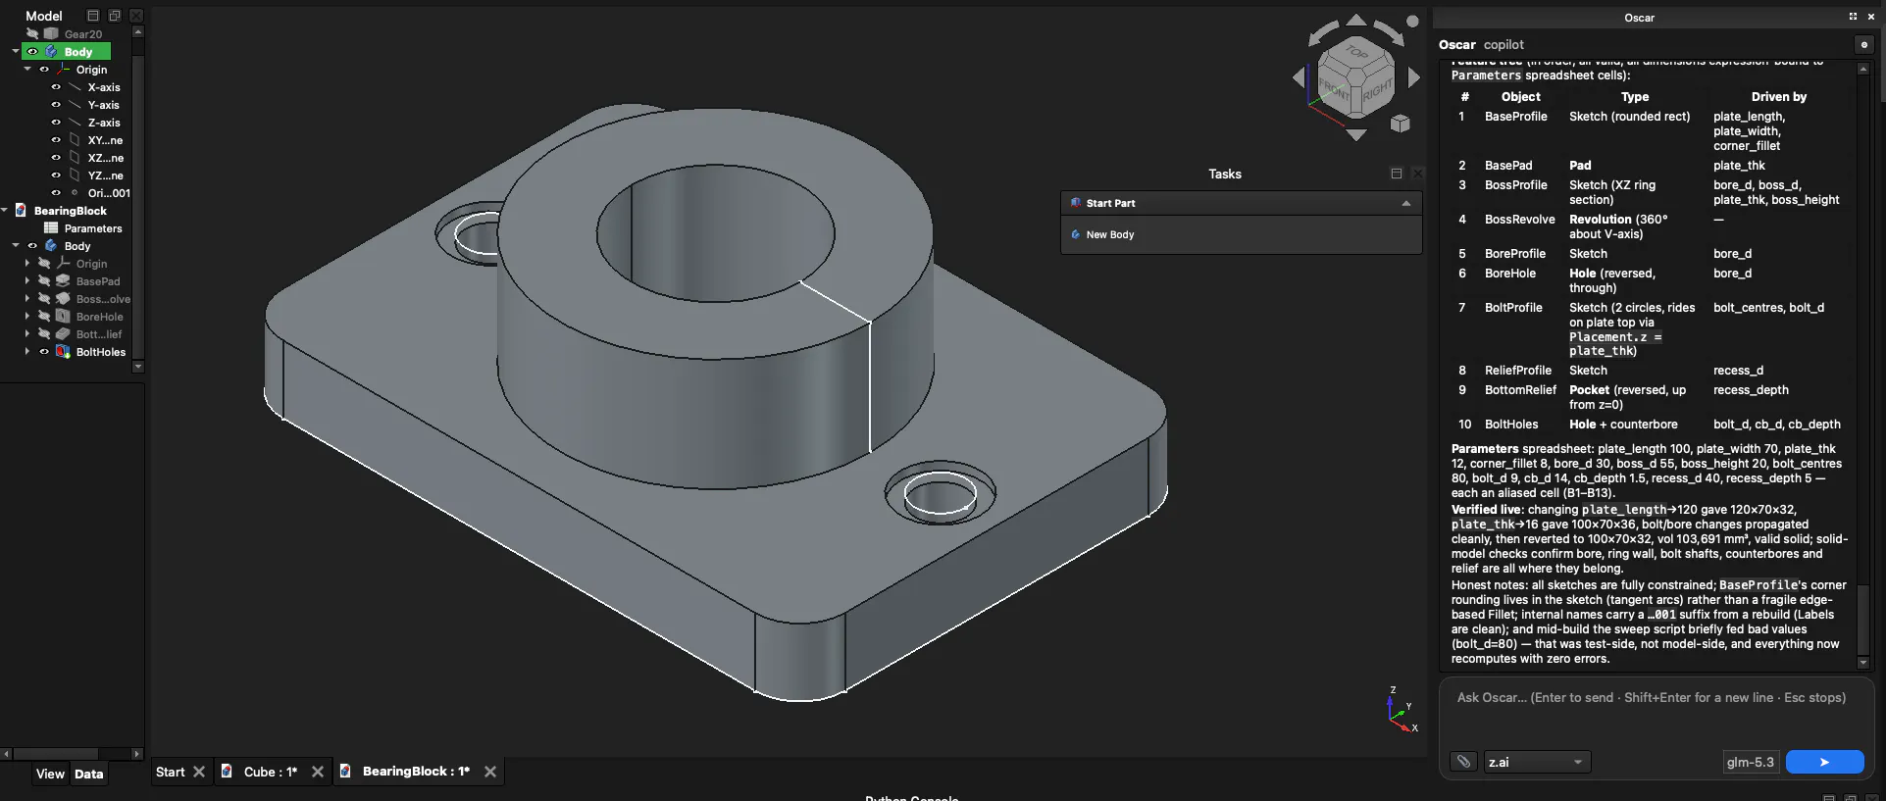Show the hidden BasePad feature
This screenshot has width=1886, height=801.
click(44, 281)
